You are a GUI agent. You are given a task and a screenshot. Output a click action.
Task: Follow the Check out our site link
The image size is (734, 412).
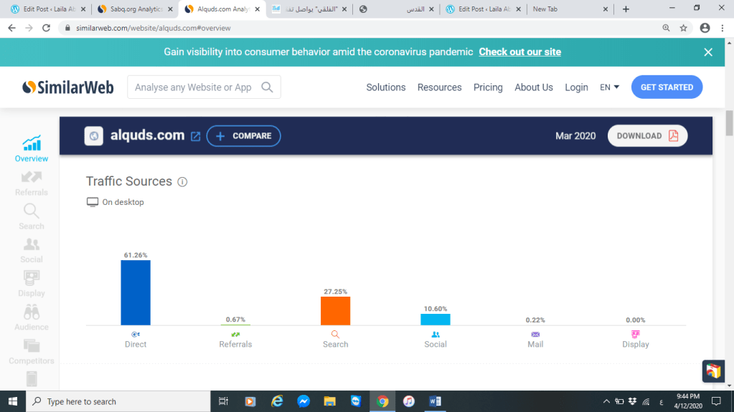click(x=519, y=52)
